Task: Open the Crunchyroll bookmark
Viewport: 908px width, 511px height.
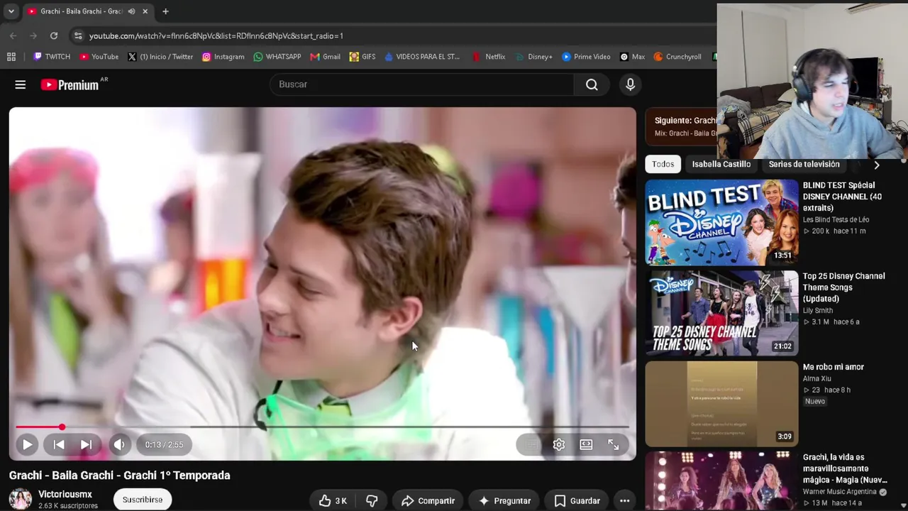Action: coord(677,57)
